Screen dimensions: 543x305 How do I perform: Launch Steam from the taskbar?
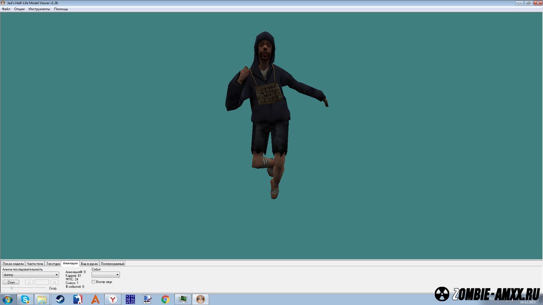(60, 299)
